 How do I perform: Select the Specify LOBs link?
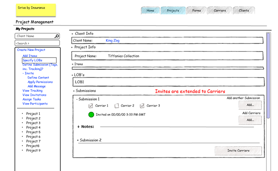[x=32, y=60]
